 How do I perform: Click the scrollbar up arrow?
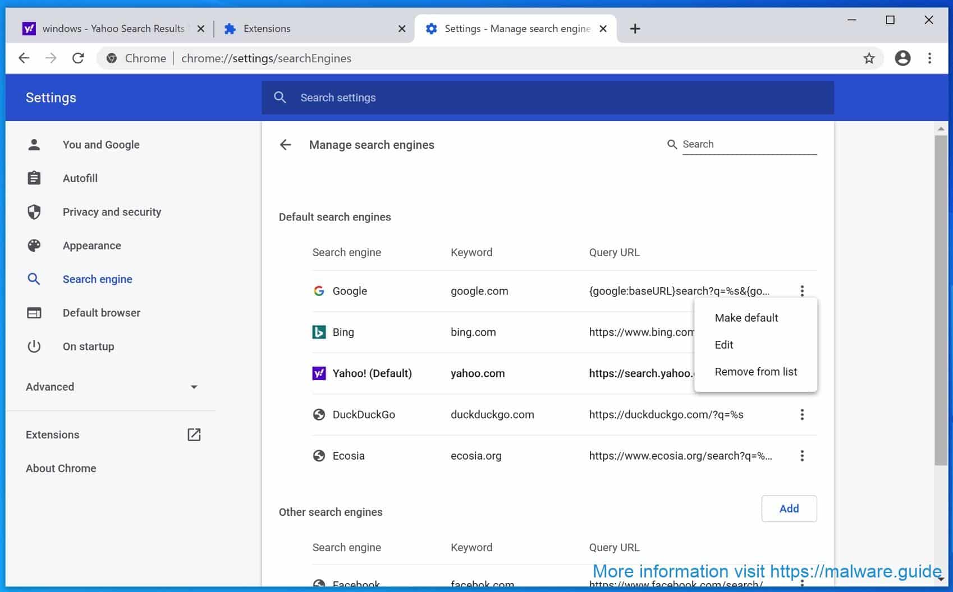941,129
